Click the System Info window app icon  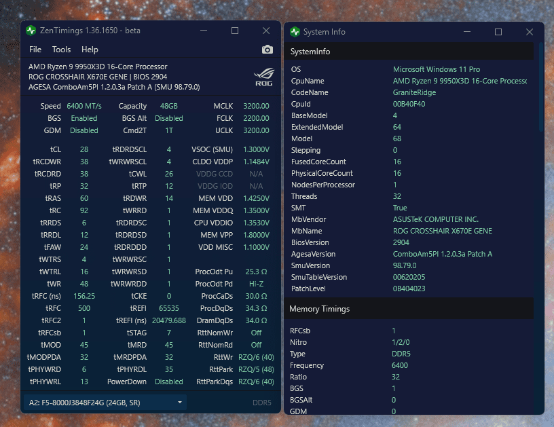coord(295,32)
